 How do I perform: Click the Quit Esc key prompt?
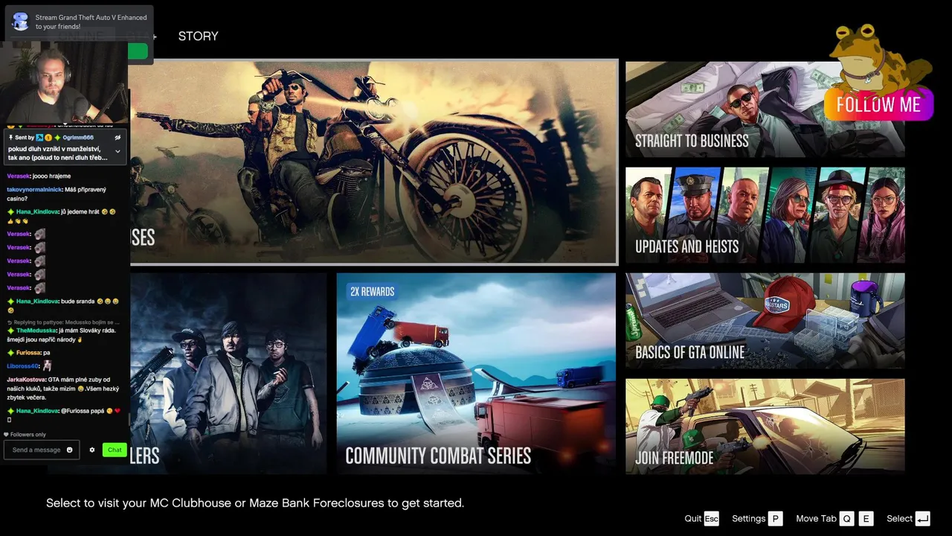click(702, 519)
